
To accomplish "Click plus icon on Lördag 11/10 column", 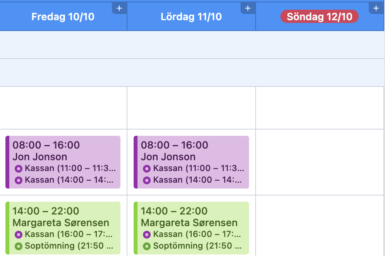I will [248, 8].
